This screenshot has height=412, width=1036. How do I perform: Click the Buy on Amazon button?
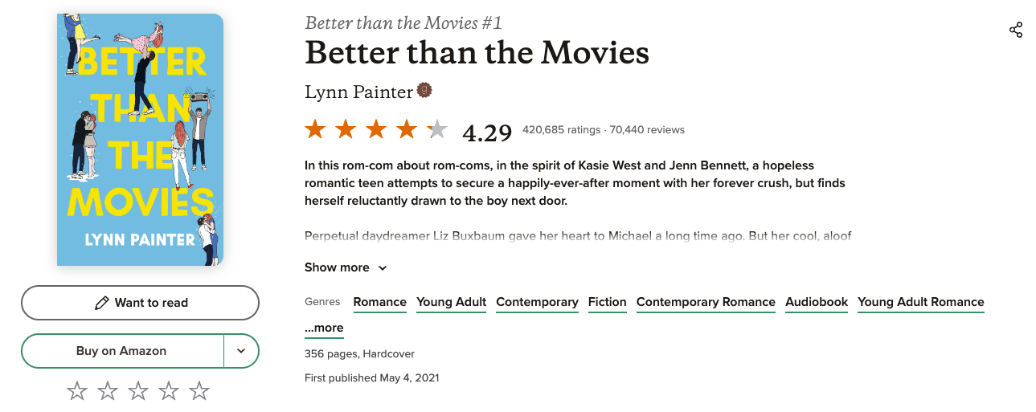click(121, 351)
